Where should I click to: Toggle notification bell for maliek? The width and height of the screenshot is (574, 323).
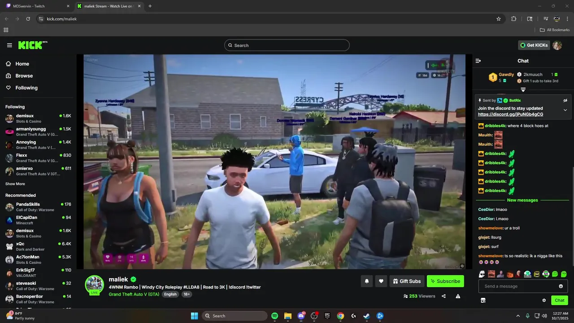tap(367, 281)
